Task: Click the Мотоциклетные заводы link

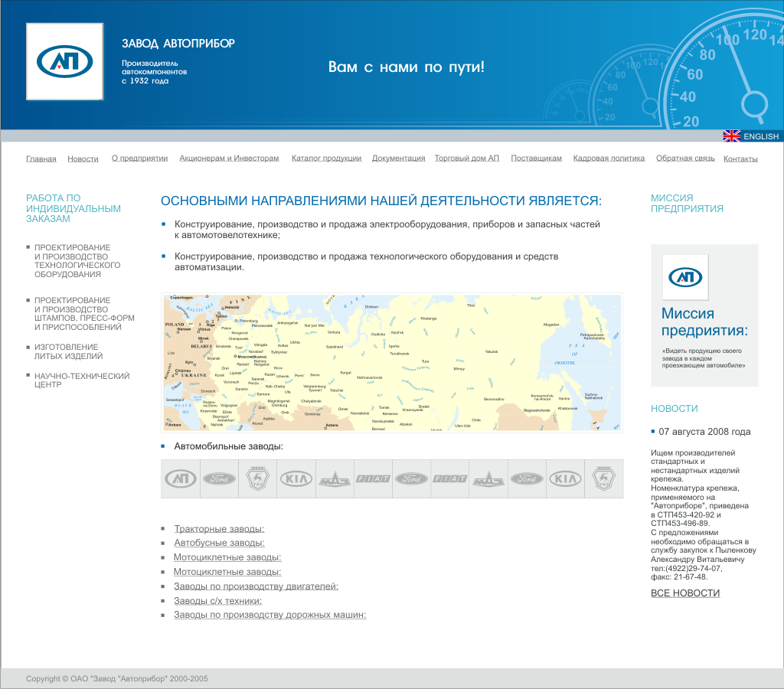Action: pyautogui.click(x=227, y=557)
